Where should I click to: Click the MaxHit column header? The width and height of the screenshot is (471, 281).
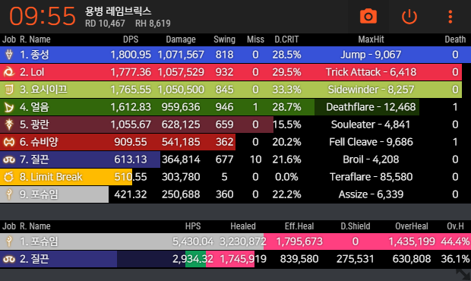(371, 39)
